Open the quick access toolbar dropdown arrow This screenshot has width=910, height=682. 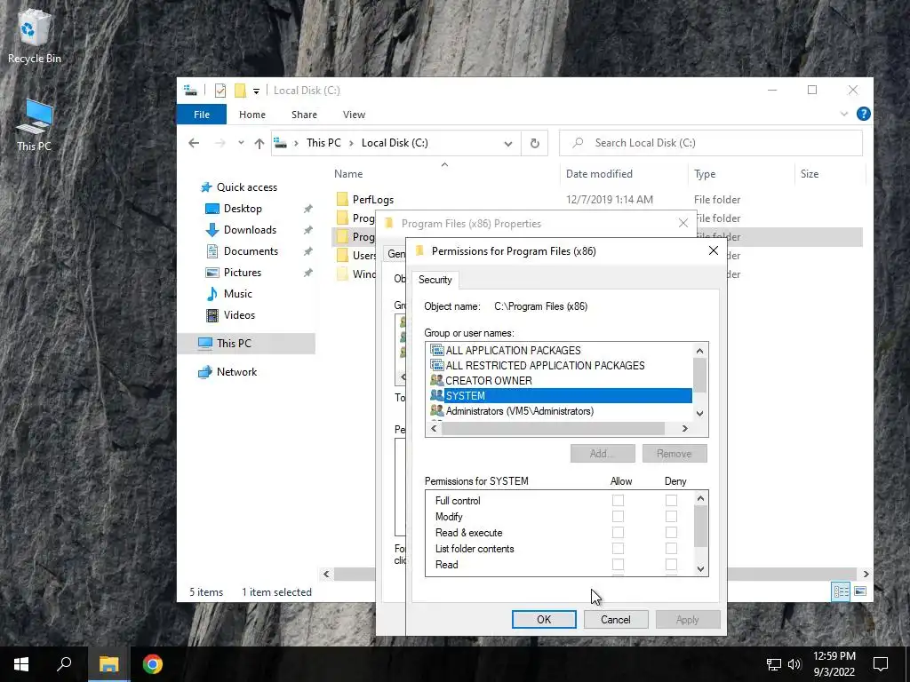point(256,91)
